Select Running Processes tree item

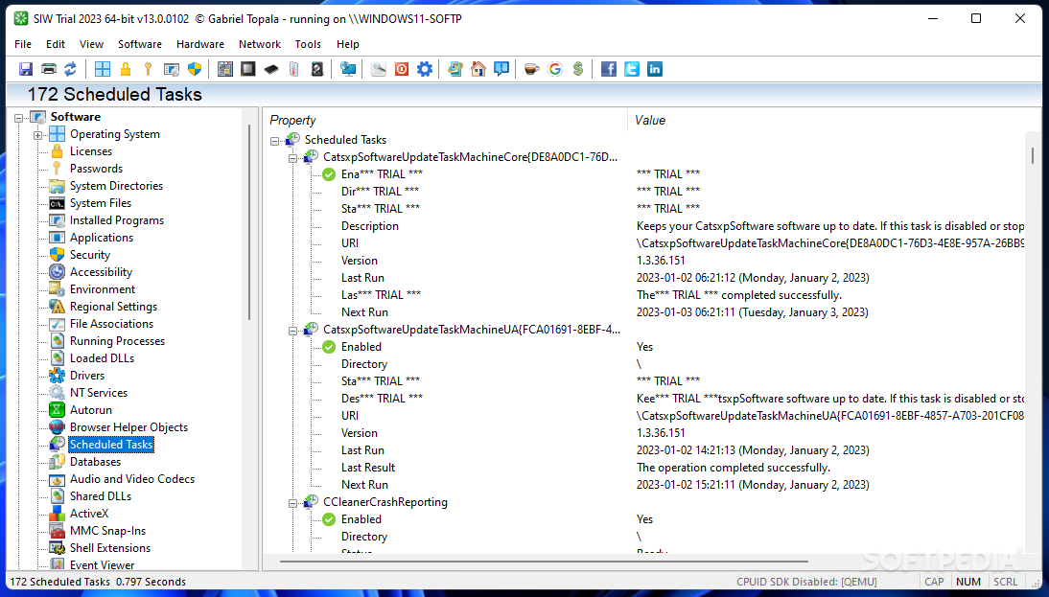118,341
